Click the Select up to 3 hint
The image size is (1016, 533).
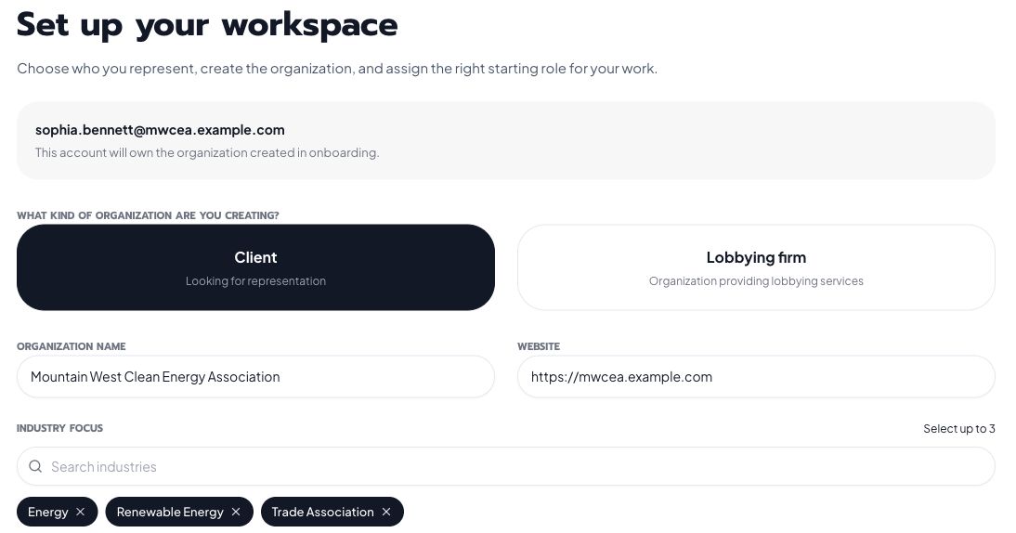959,429
